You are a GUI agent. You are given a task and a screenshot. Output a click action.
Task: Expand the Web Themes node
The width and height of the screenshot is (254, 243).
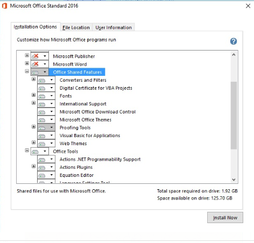coord(33,142)
